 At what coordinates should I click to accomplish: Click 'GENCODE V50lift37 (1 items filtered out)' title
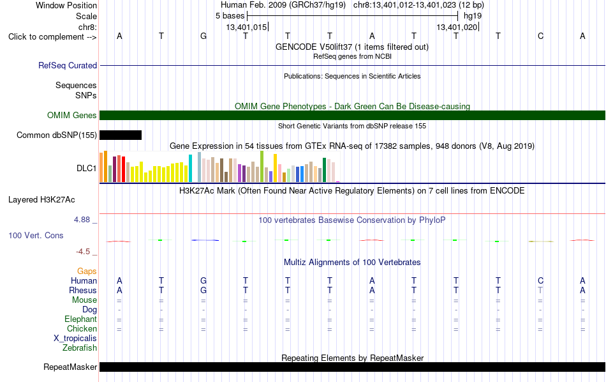pos(352,47)
